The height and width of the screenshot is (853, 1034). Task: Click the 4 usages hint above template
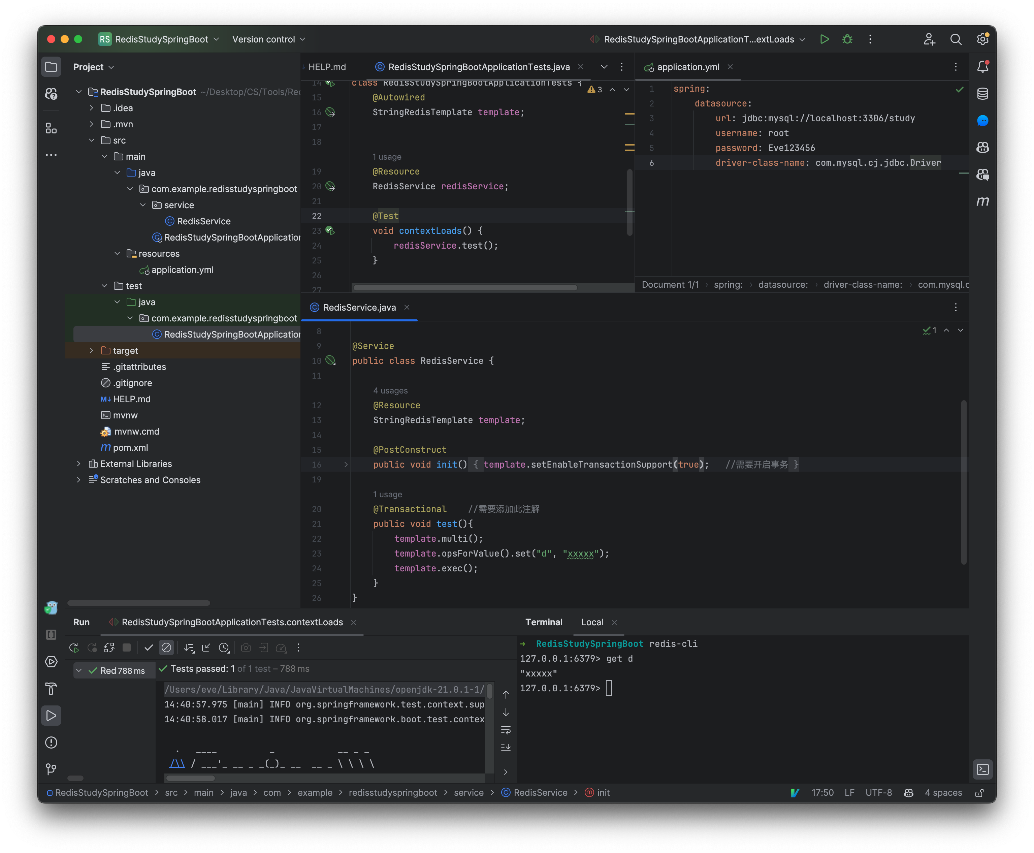point(390,391)
